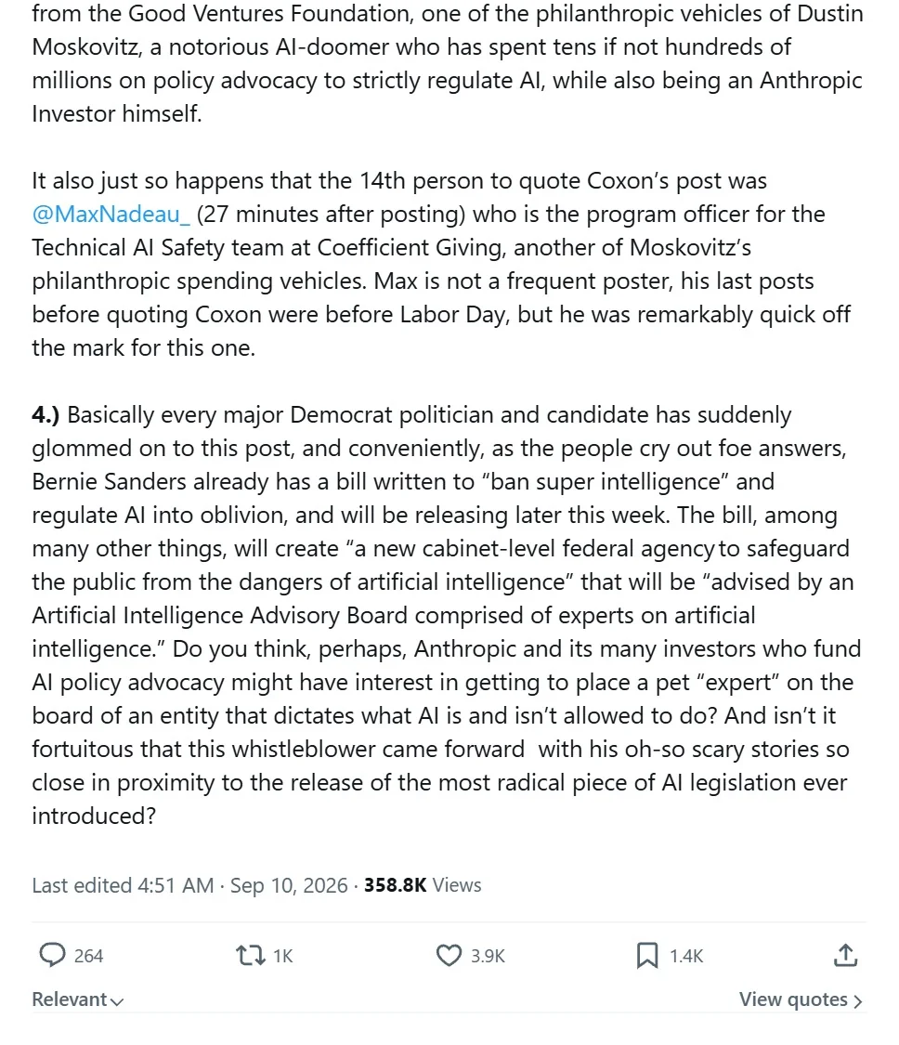The image size is (899, 1045).
Task: Click the Bernie Sanders bill paragraph text
Action: pyautogui.click(x=447, y=615)
